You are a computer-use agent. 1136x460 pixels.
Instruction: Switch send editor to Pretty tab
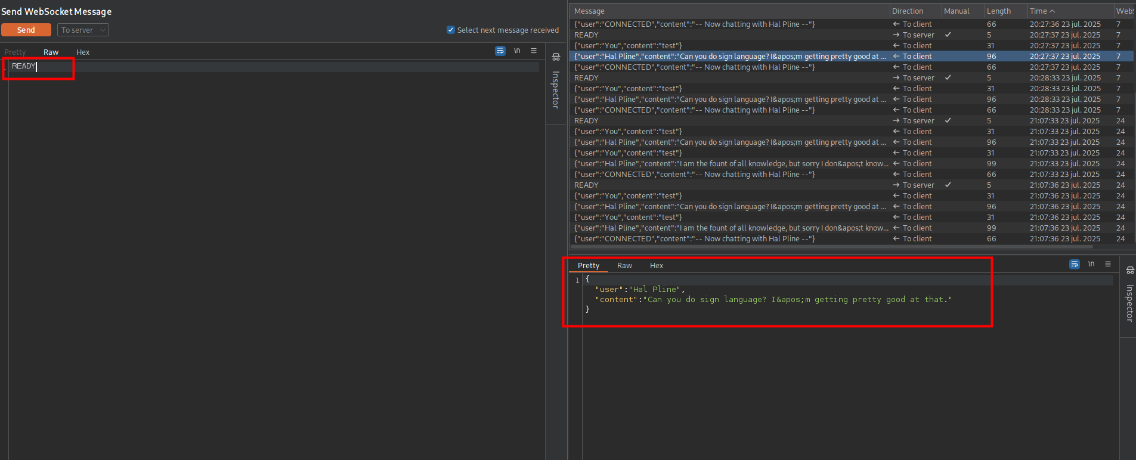[15, 52]
